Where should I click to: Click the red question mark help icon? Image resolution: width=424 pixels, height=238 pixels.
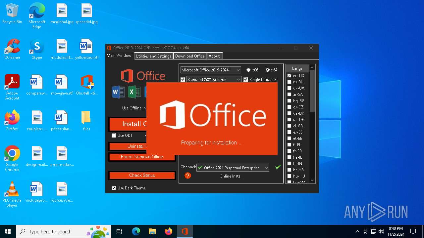coord(188,176)
